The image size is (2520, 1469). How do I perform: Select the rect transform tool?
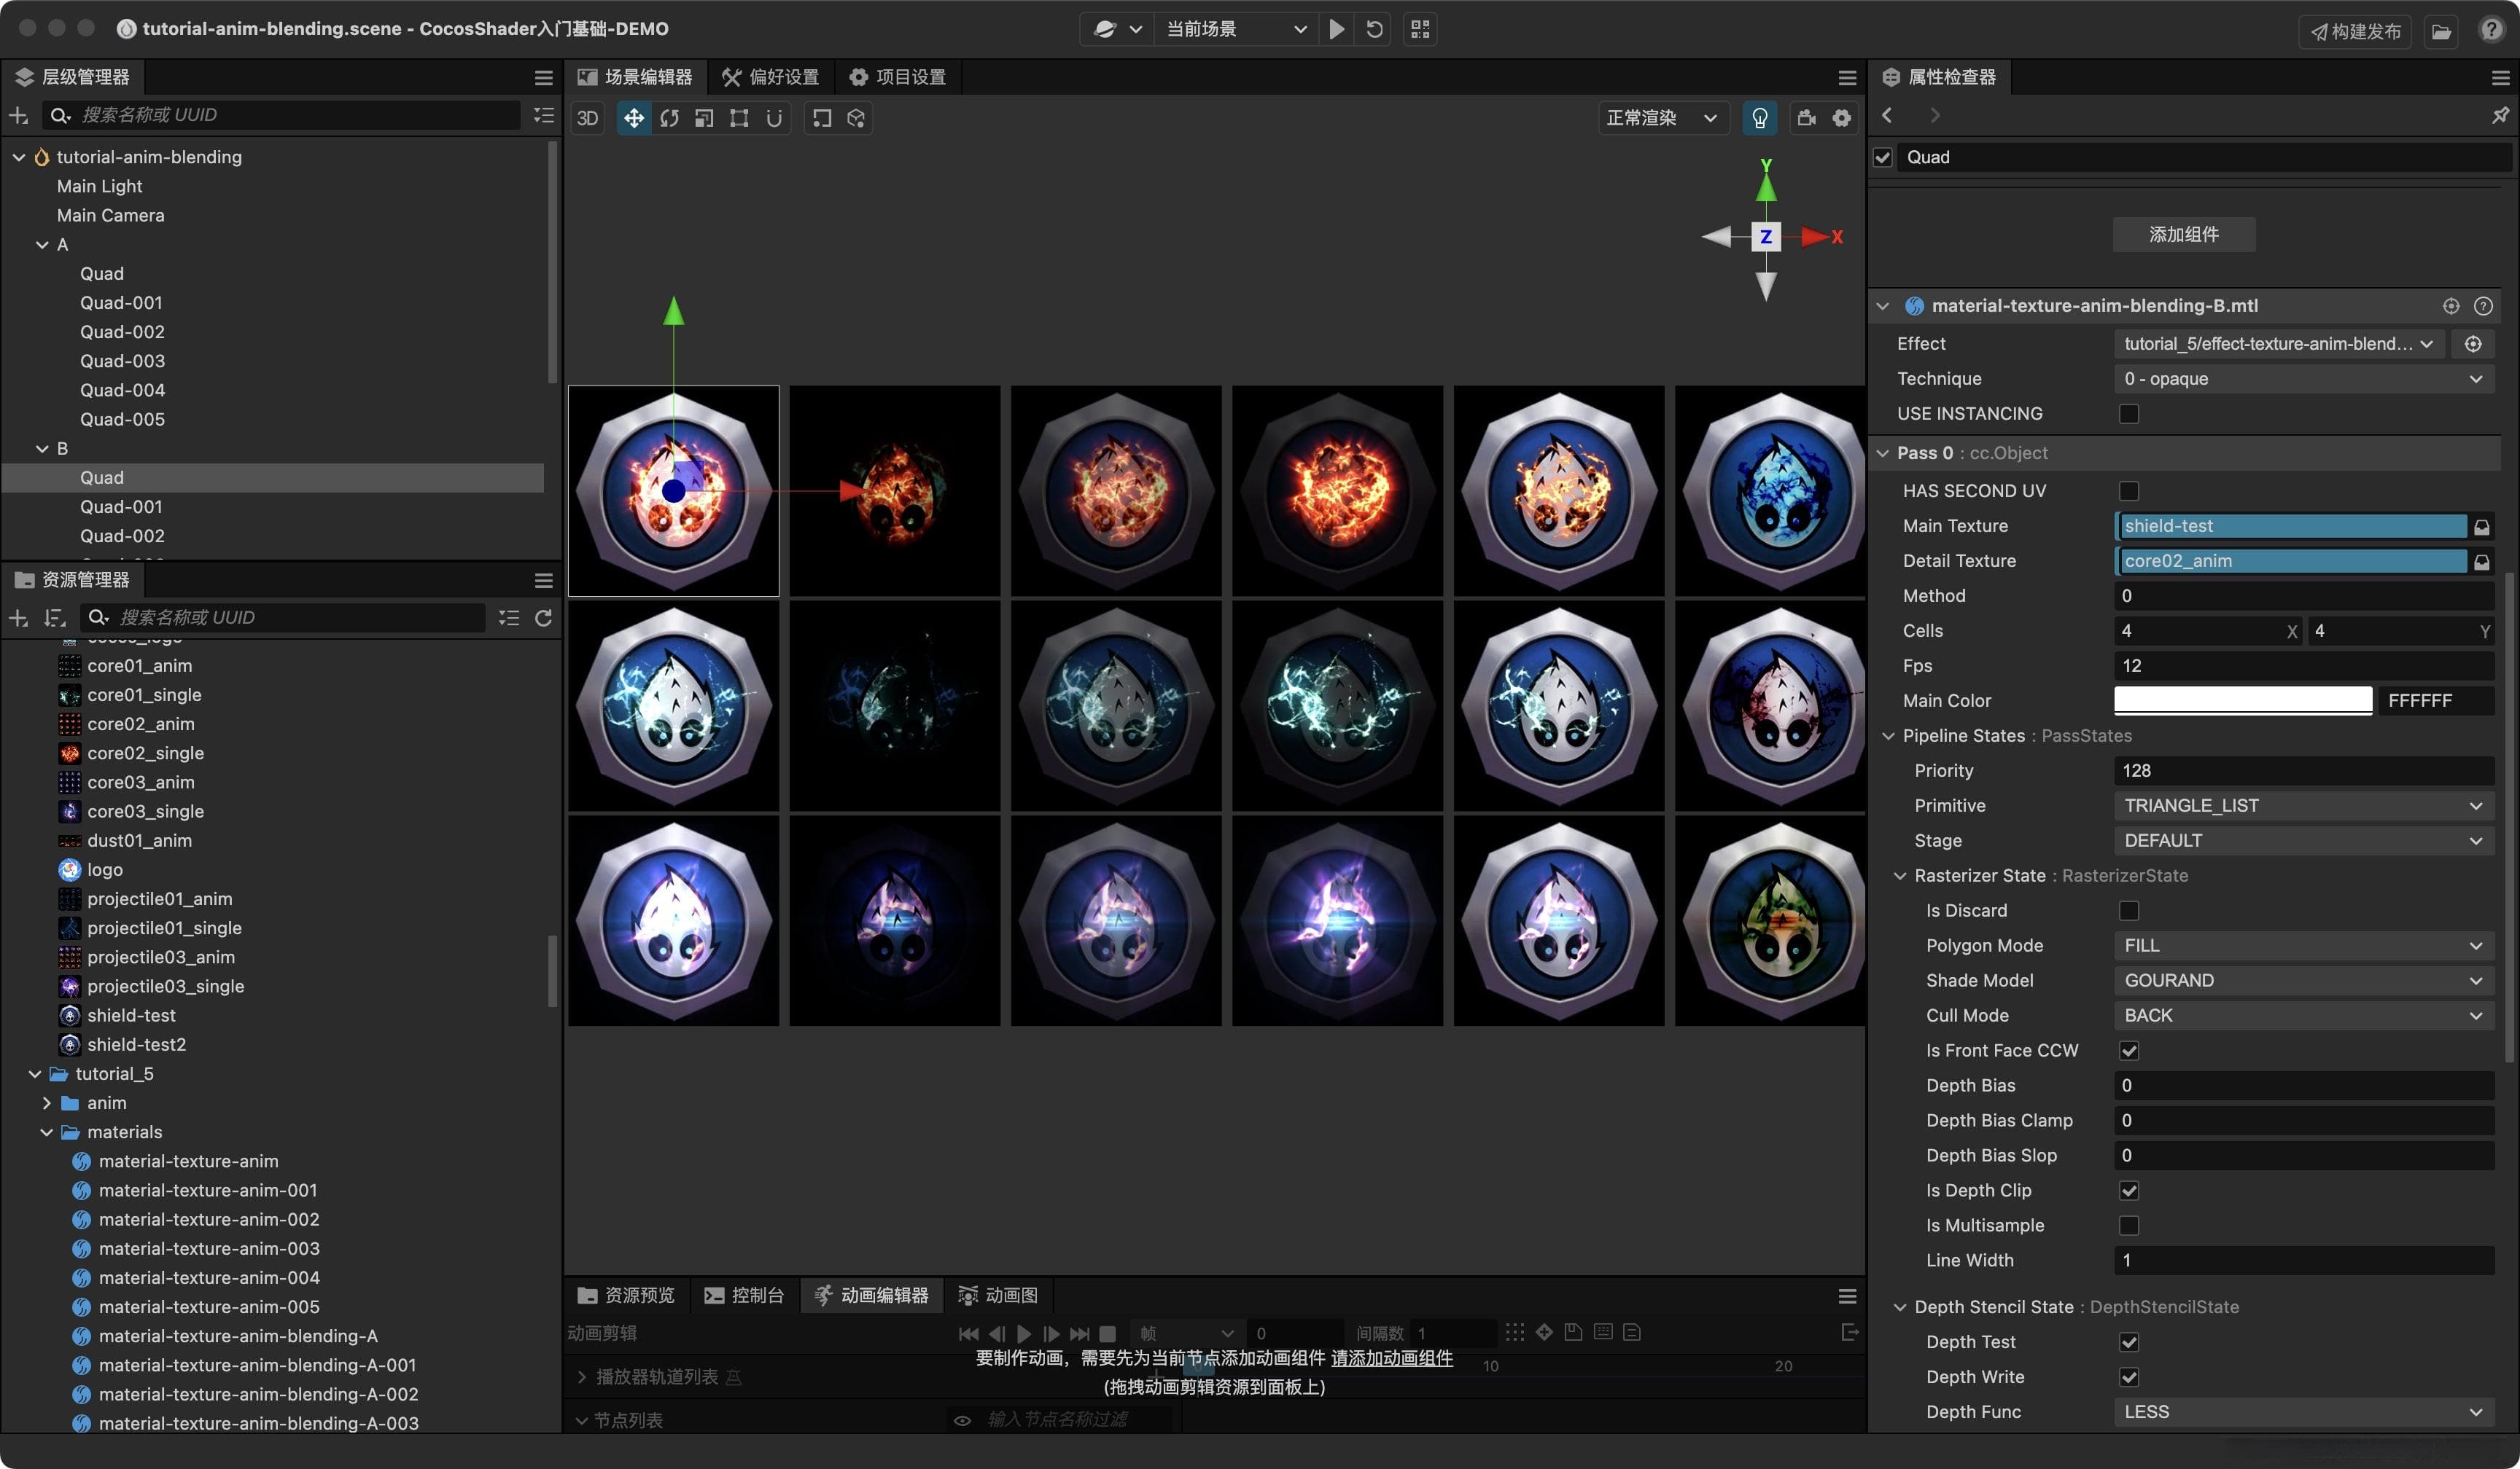pos(739,118)
